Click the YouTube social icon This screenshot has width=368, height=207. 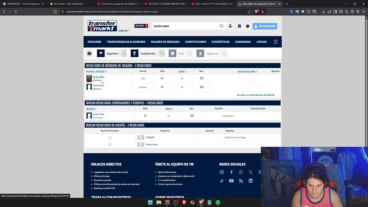pos(231,181)
